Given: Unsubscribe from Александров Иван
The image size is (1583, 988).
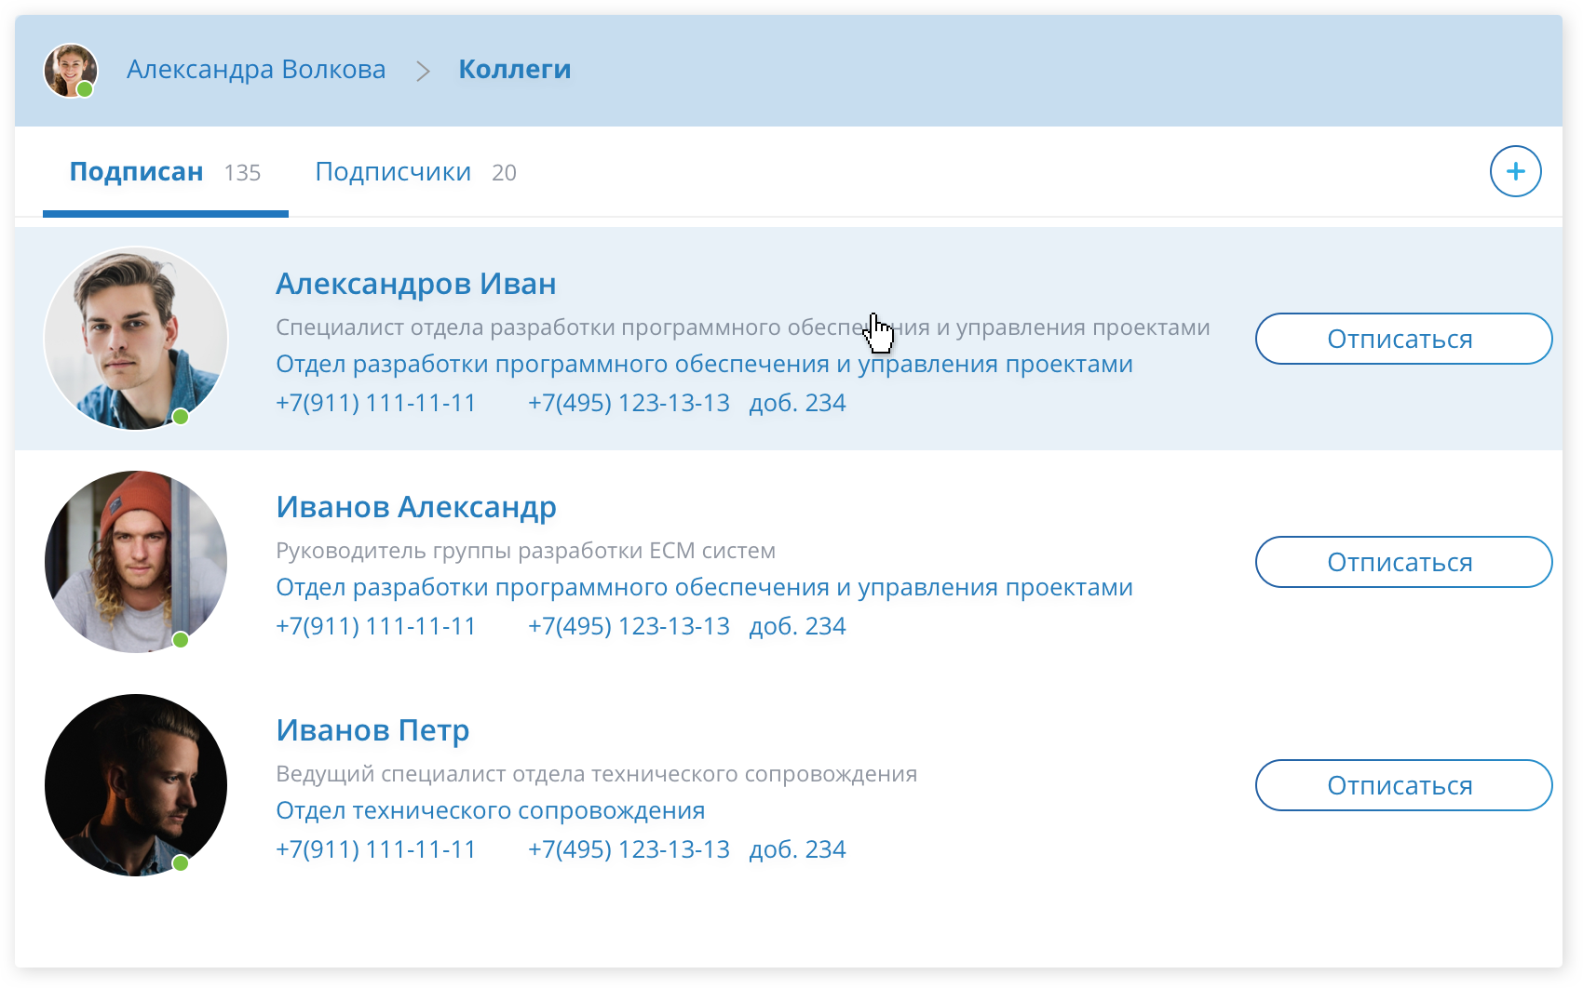Looking at the screenshot, I should click(1402, 339).
